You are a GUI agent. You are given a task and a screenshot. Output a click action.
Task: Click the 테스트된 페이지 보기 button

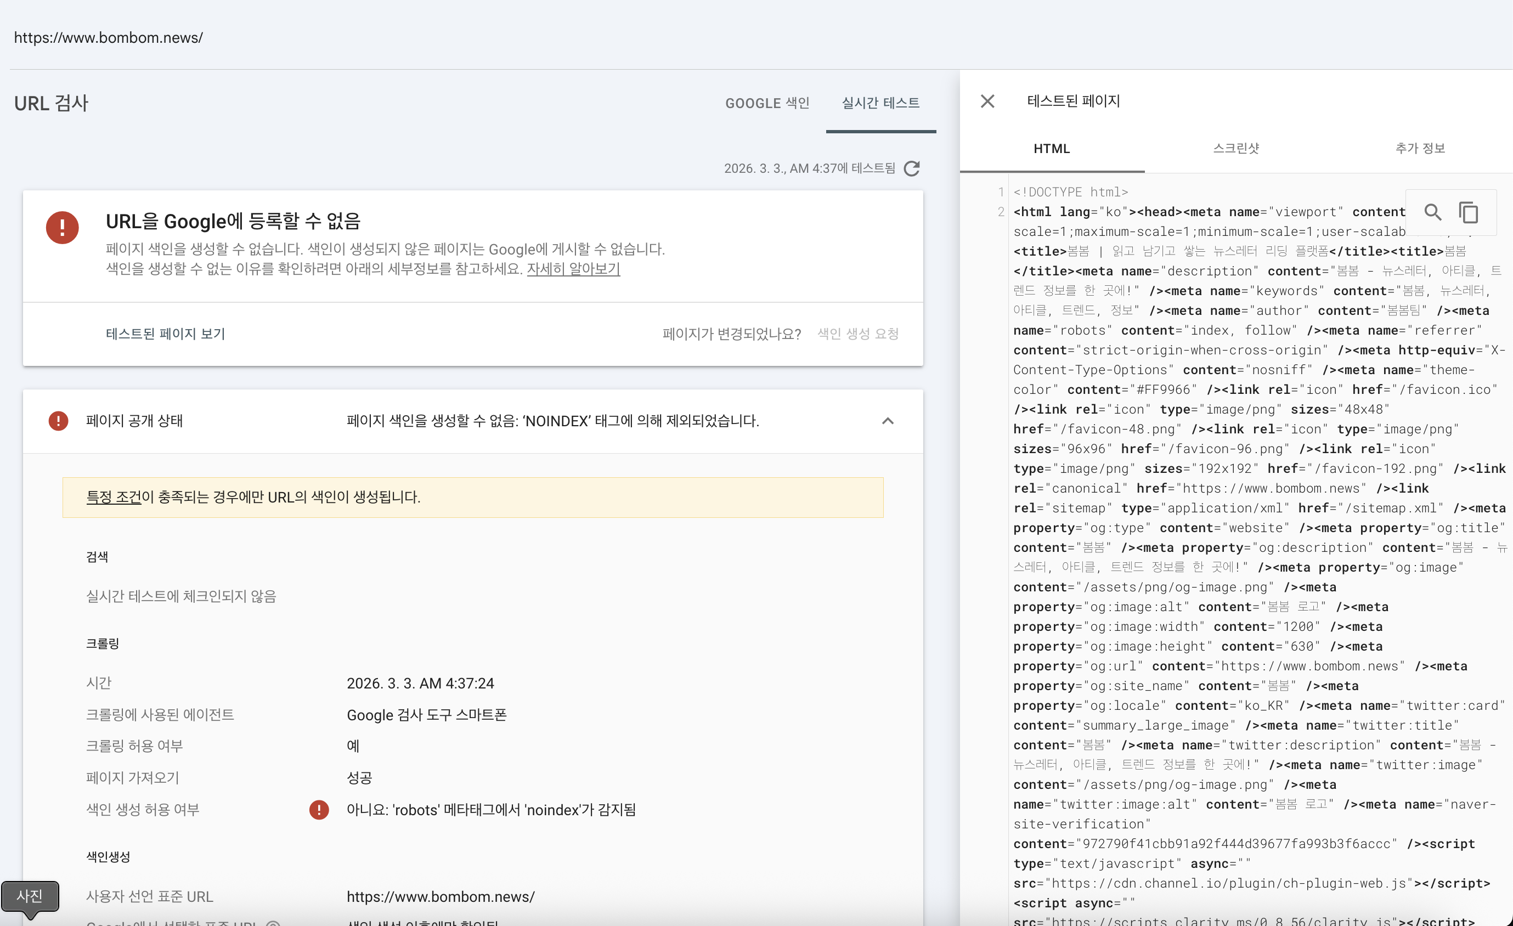pos(165,334)
